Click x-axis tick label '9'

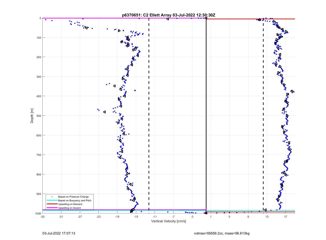tap(248, 217)
